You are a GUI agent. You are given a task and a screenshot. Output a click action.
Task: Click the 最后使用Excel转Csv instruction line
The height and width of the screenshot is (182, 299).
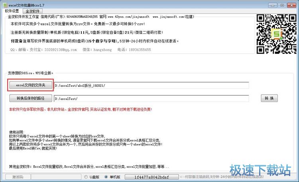tap(33, 148)
